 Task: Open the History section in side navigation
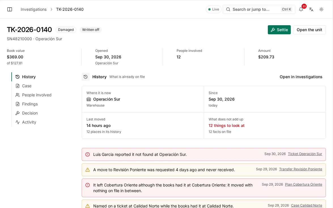point(29,77)
